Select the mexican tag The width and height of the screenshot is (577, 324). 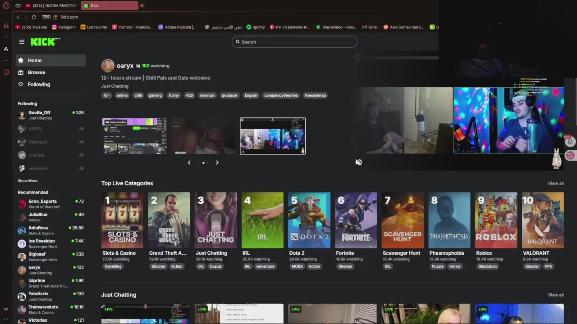[207, 95]
